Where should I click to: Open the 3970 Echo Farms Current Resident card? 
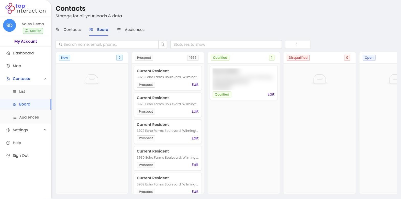(x=168, y=105)
